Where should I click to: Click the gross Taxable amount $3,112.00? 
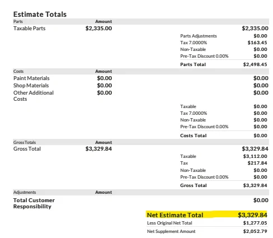(255, 156)
